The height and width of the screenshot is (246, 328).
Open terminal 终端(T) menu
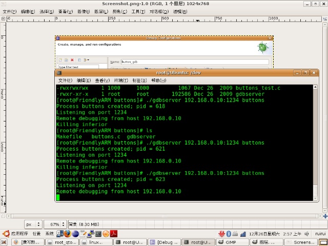pos(121,80)
